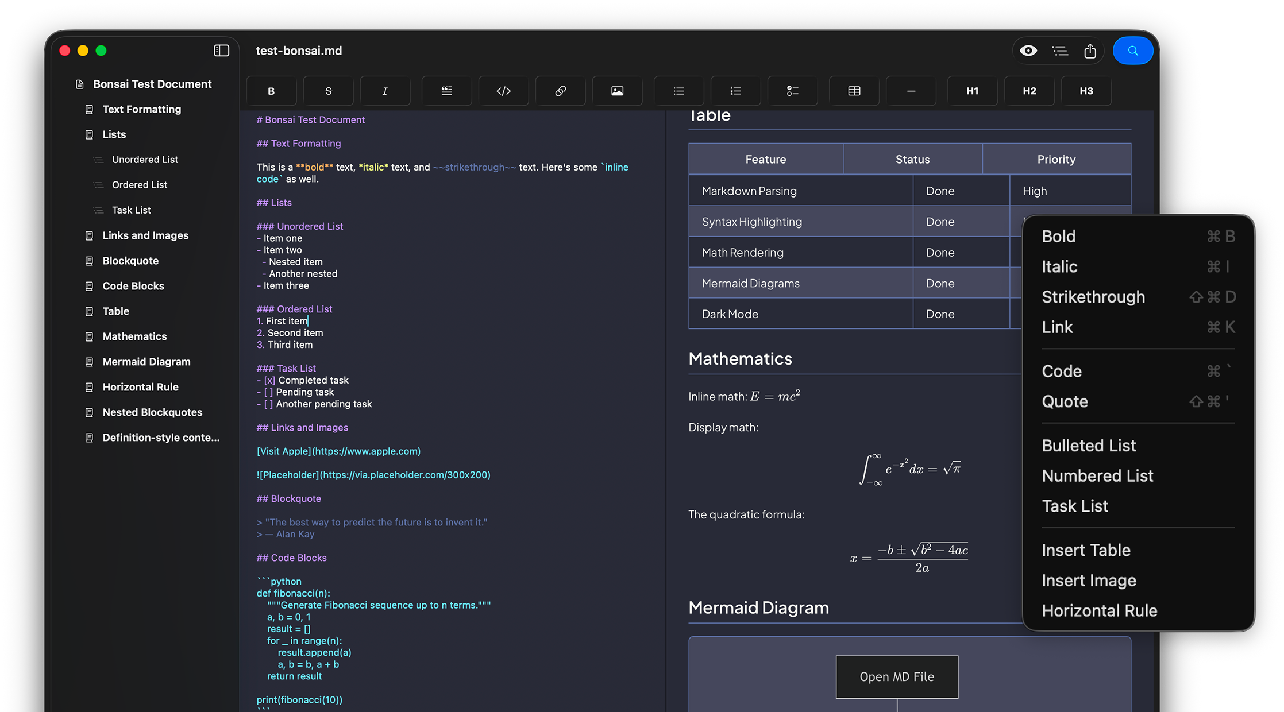Choose Bulleted List from the context menu
The image size is (1284, 712).
coord(1138,446)
